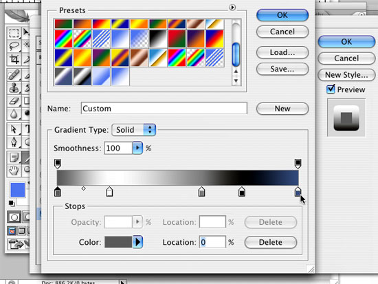
Task: Select the Healing Brush tool
Action: [x=14, y=74]
